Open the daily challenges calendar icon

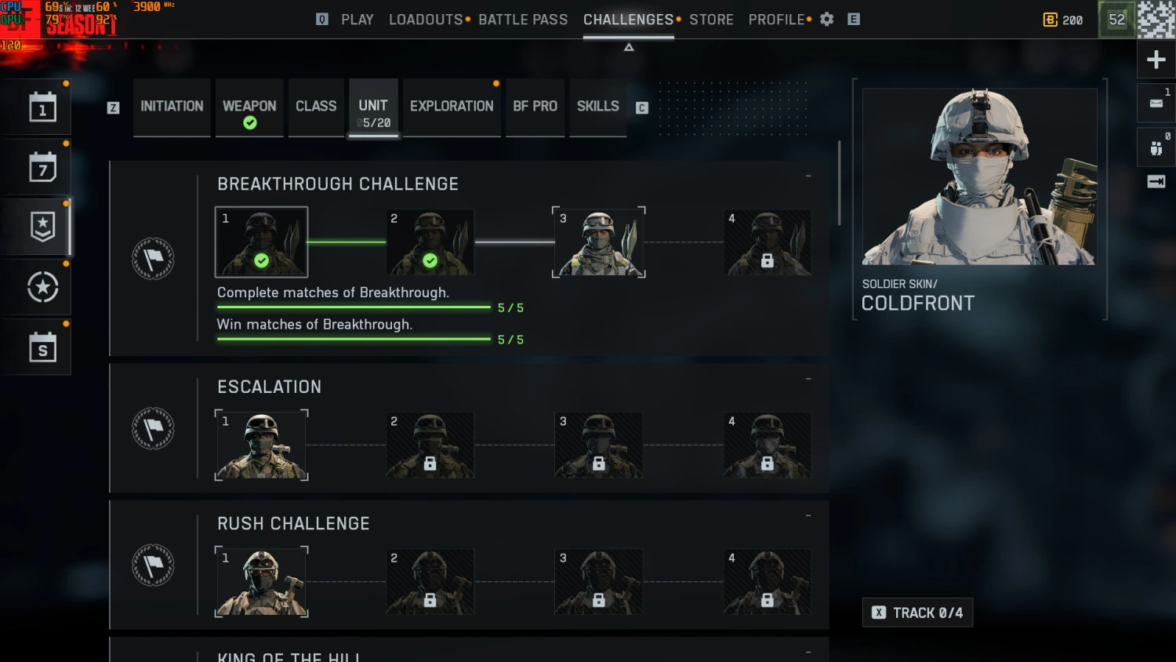click(x=42, y=107)
